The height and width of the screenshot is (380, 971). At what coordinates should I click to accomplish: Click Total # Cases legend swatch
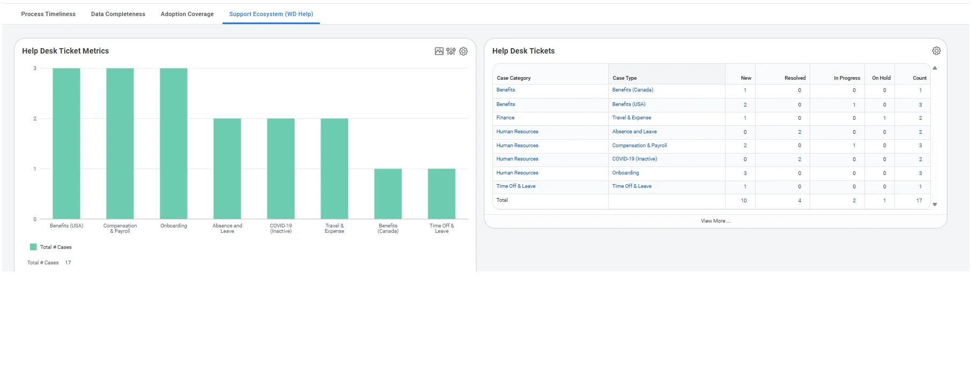(33, 247)
